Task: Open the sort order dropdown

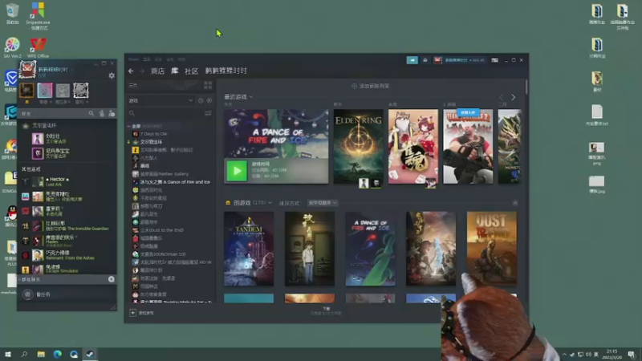Action: [x=323, y=203]
